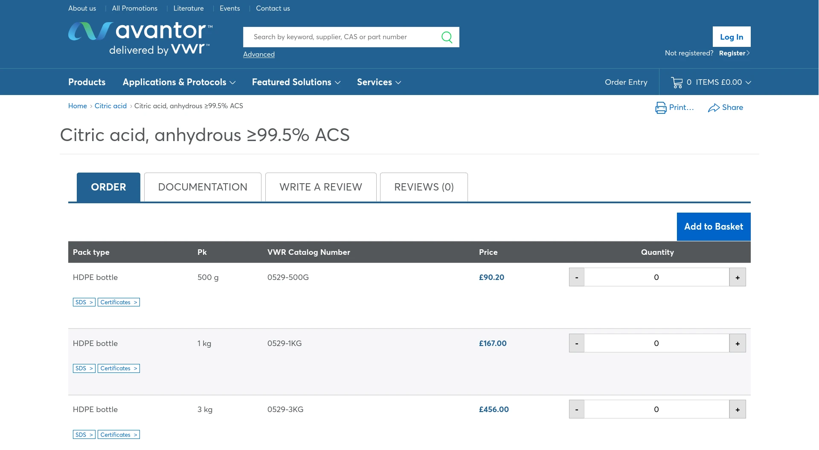This screenshot has width=819, height=450.
Task: Click the Share arrow icon
Action: (713, 108)
